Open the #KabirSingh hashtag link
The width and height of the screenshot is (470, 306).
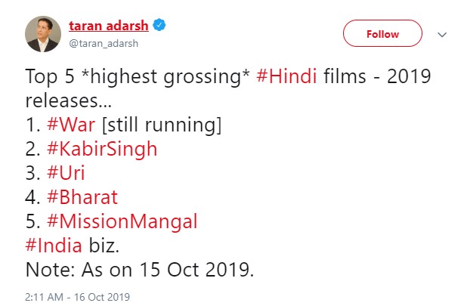[101, 149]
